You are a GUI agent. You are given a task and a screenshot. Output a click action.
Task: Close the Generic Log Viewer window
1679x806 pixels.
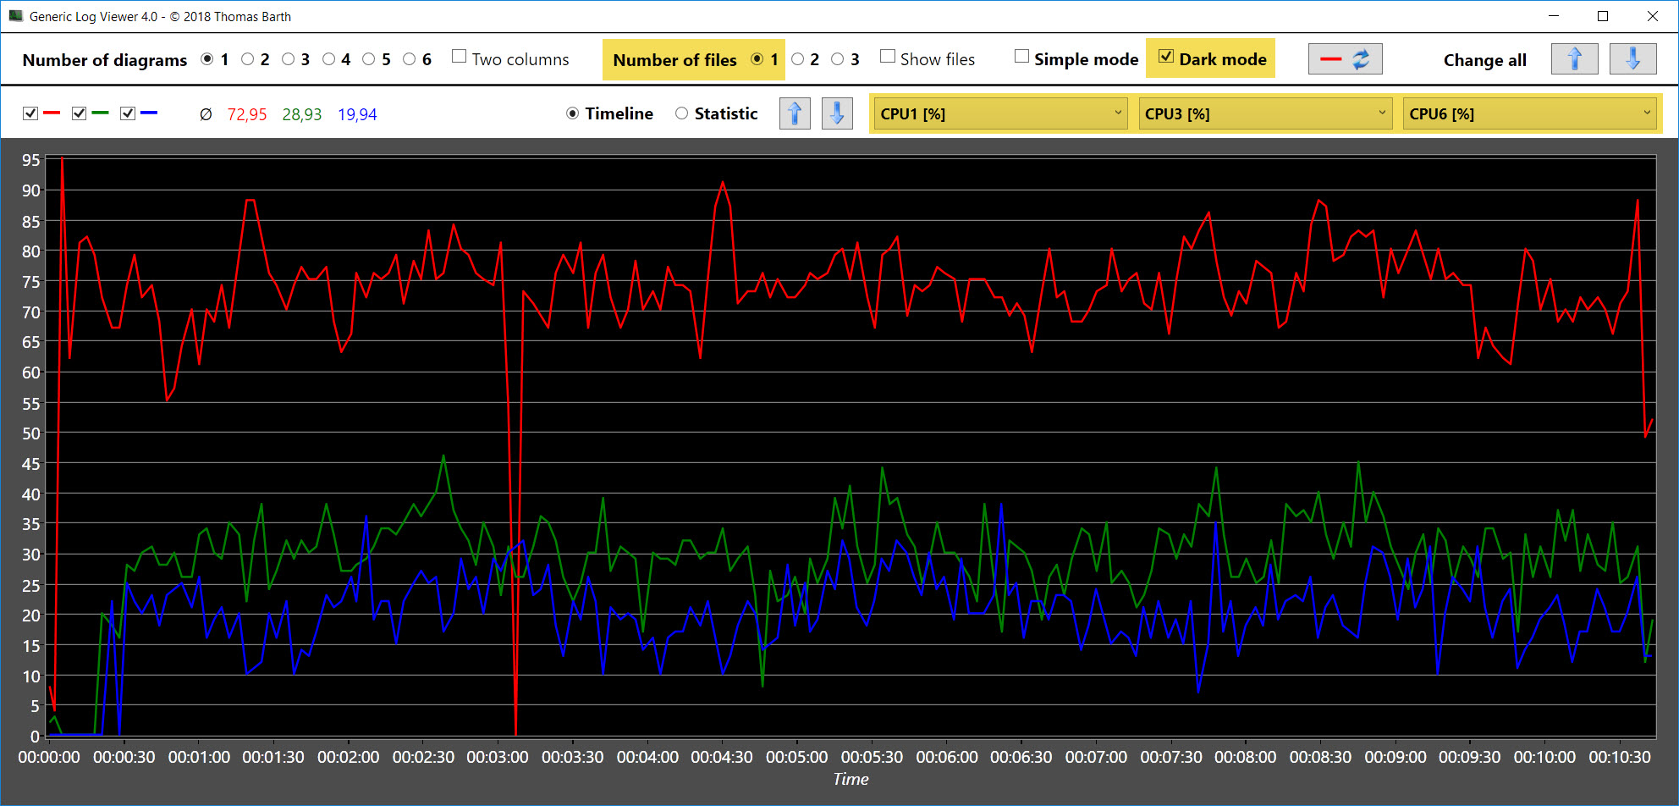click(x=1652, y=16)
